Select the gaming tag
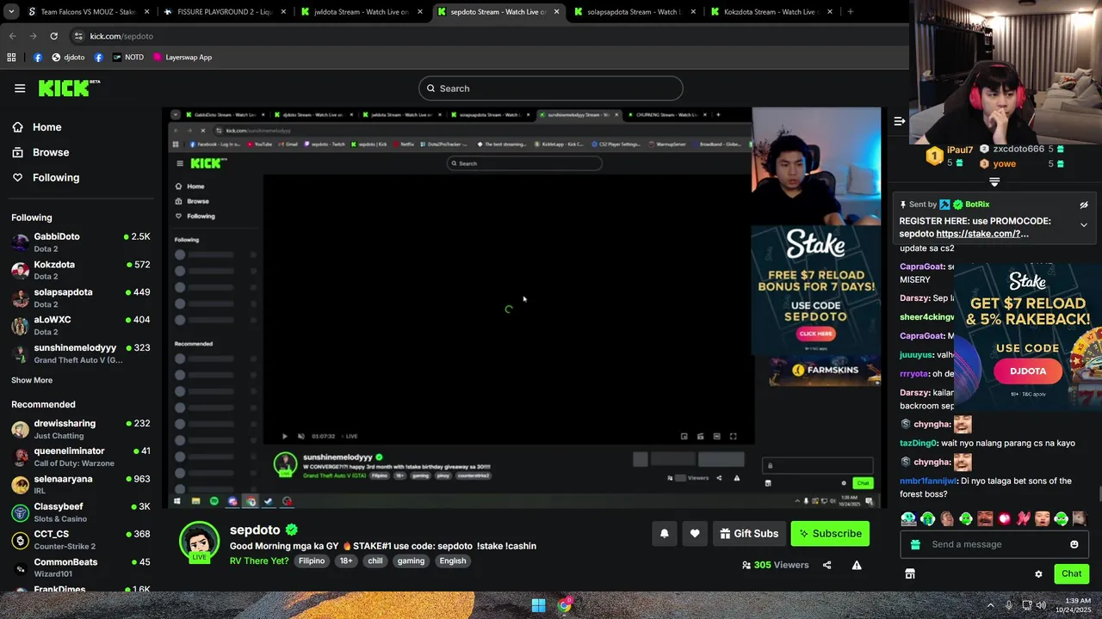This screenshot has height=619, width=1102. (411, 561)
